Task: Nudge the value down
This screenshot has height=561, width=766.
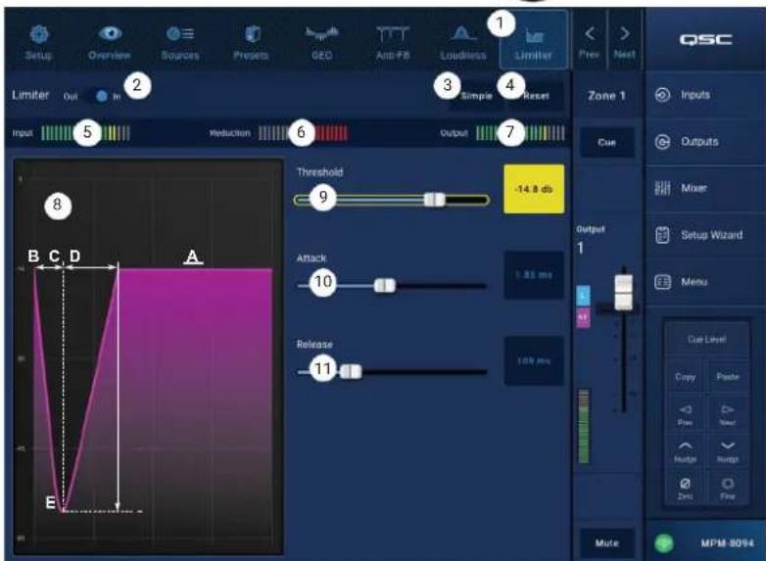Action: [x=728, y=451]
